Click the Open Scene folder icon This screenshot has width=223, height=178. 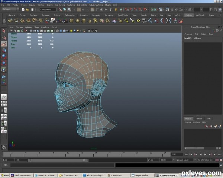(28, 10)
